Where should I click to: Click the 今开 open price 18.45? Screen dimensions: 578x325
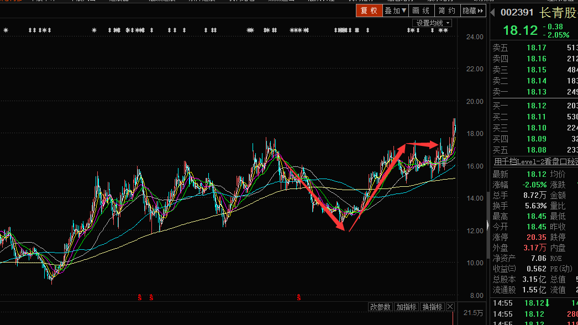point(537,227)
